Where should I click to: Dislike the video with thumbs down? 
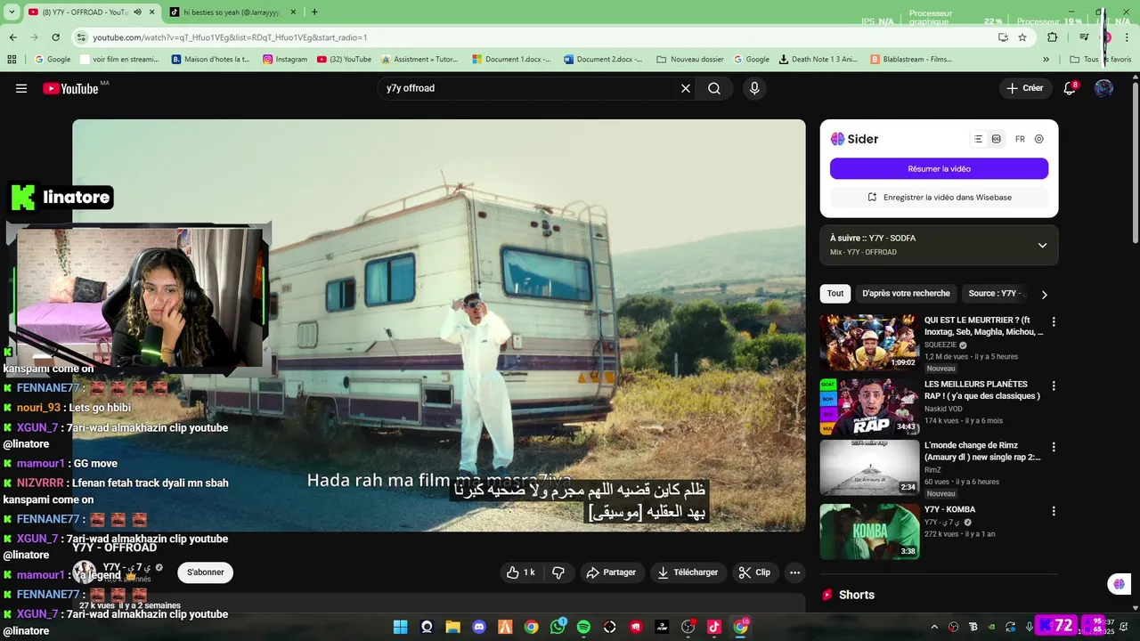(x=558, y=572)
